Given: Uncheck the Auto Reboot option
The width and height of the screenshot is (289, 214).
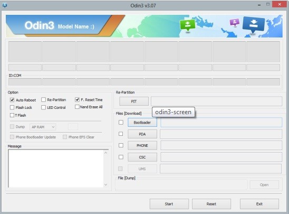Looking at the screenshot, I should pos(12,100).
